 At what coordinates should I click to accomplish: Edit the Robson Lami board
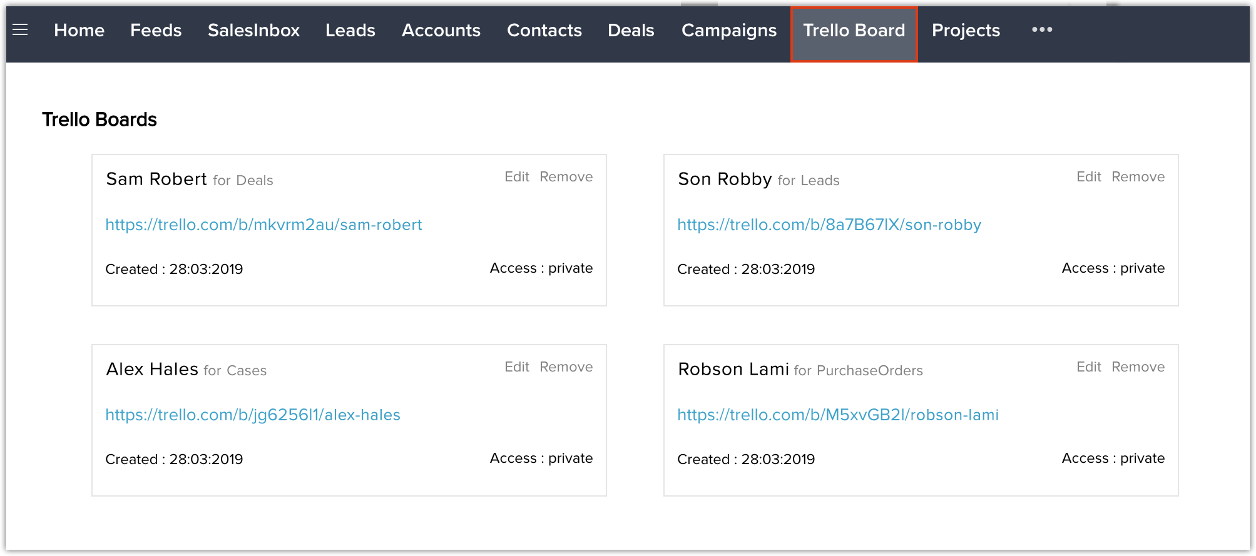tap(1088, 367)
